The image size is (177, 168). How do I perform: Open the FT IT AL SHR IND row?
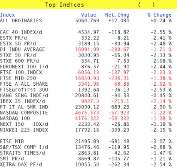86,107
